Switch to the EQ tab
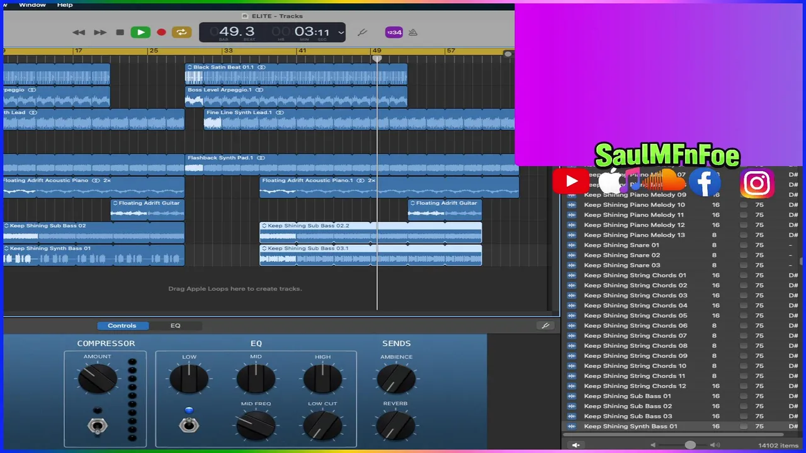Image resolution: width=806 pixels, height=453 pixels. click(175, 325)
